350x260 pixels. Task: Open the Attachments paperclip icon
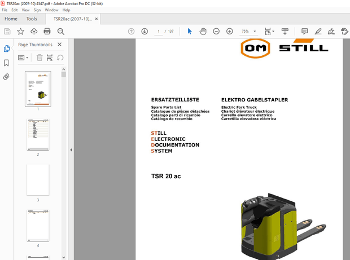6,77
